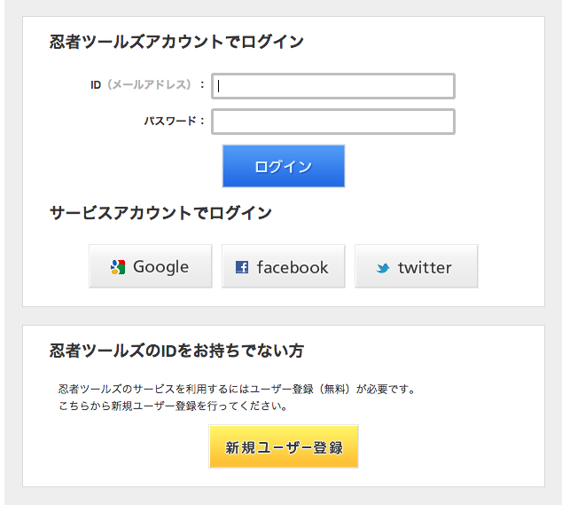Click the colorful Google logo icon
The image size is (562, 505).
pos(118,267)
